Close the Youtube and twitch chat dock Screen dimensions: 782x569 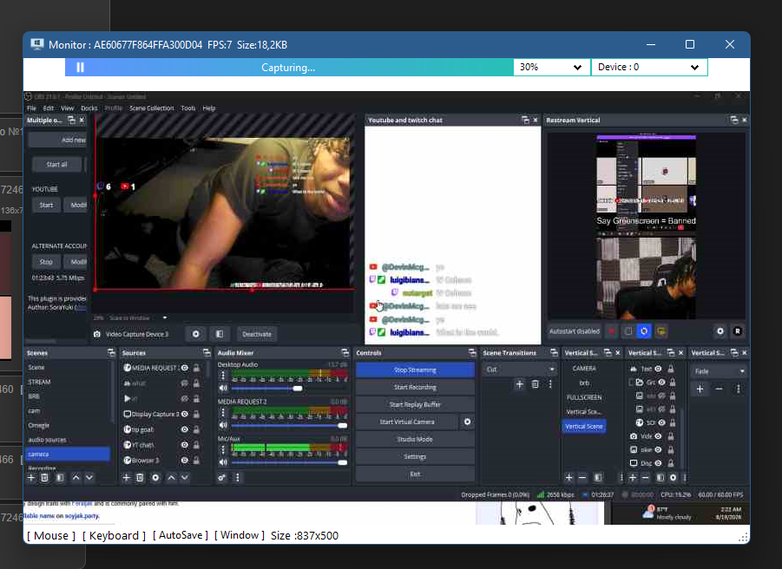pos(536,120)
